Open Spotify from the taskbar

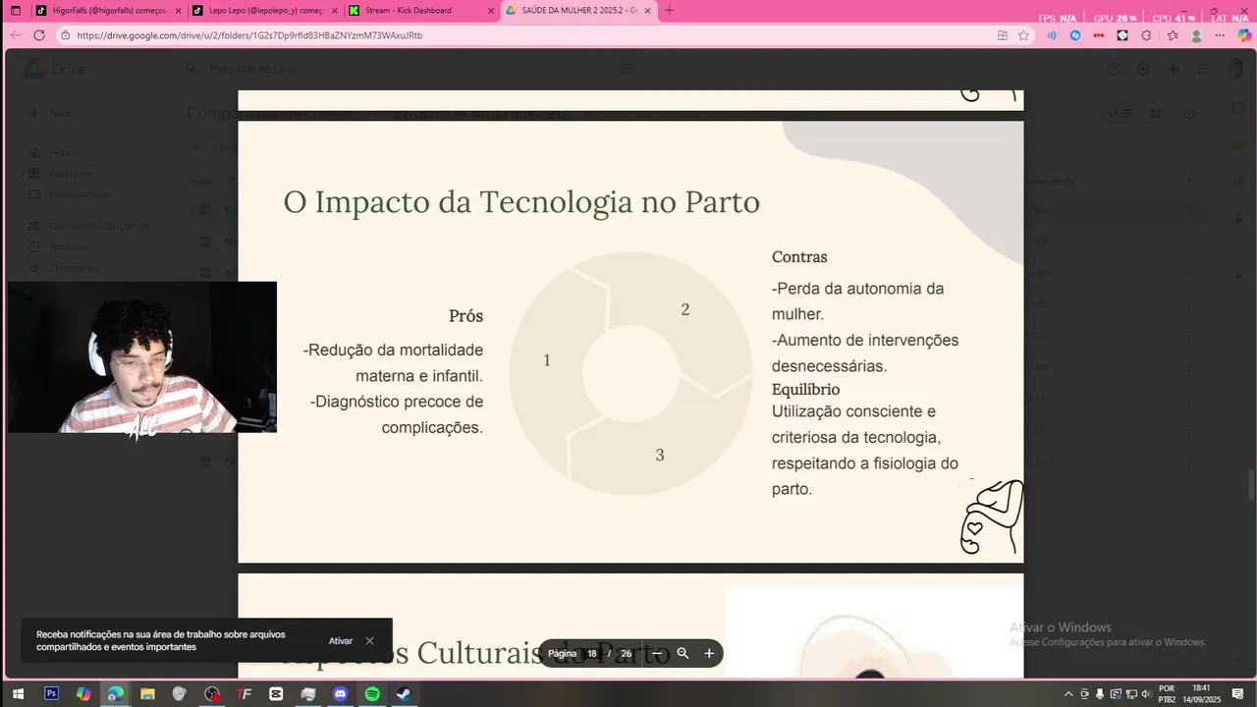click(x=372, y=694)
